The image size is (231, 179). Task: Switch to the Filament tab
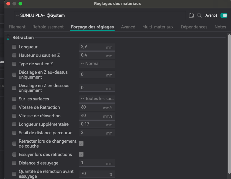click(17, 27)
